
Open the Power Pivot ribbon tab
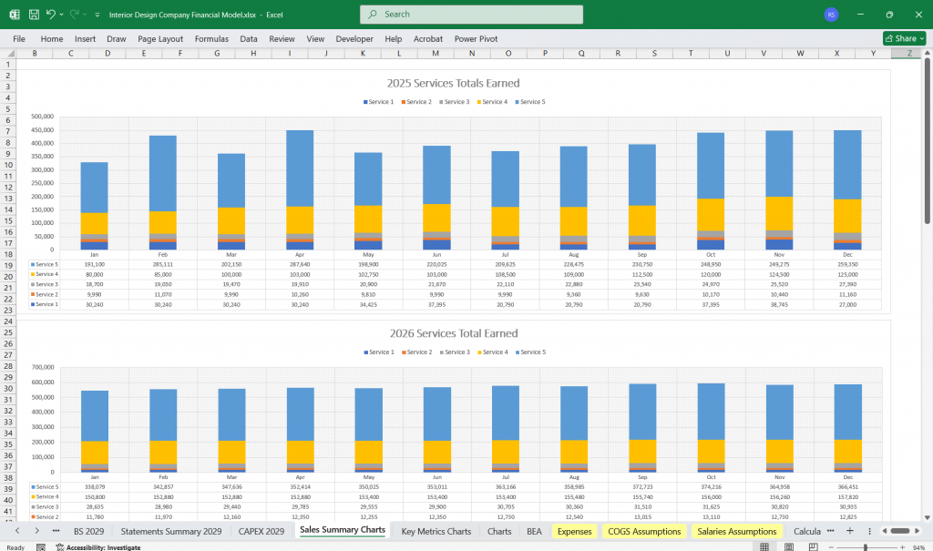477,39
